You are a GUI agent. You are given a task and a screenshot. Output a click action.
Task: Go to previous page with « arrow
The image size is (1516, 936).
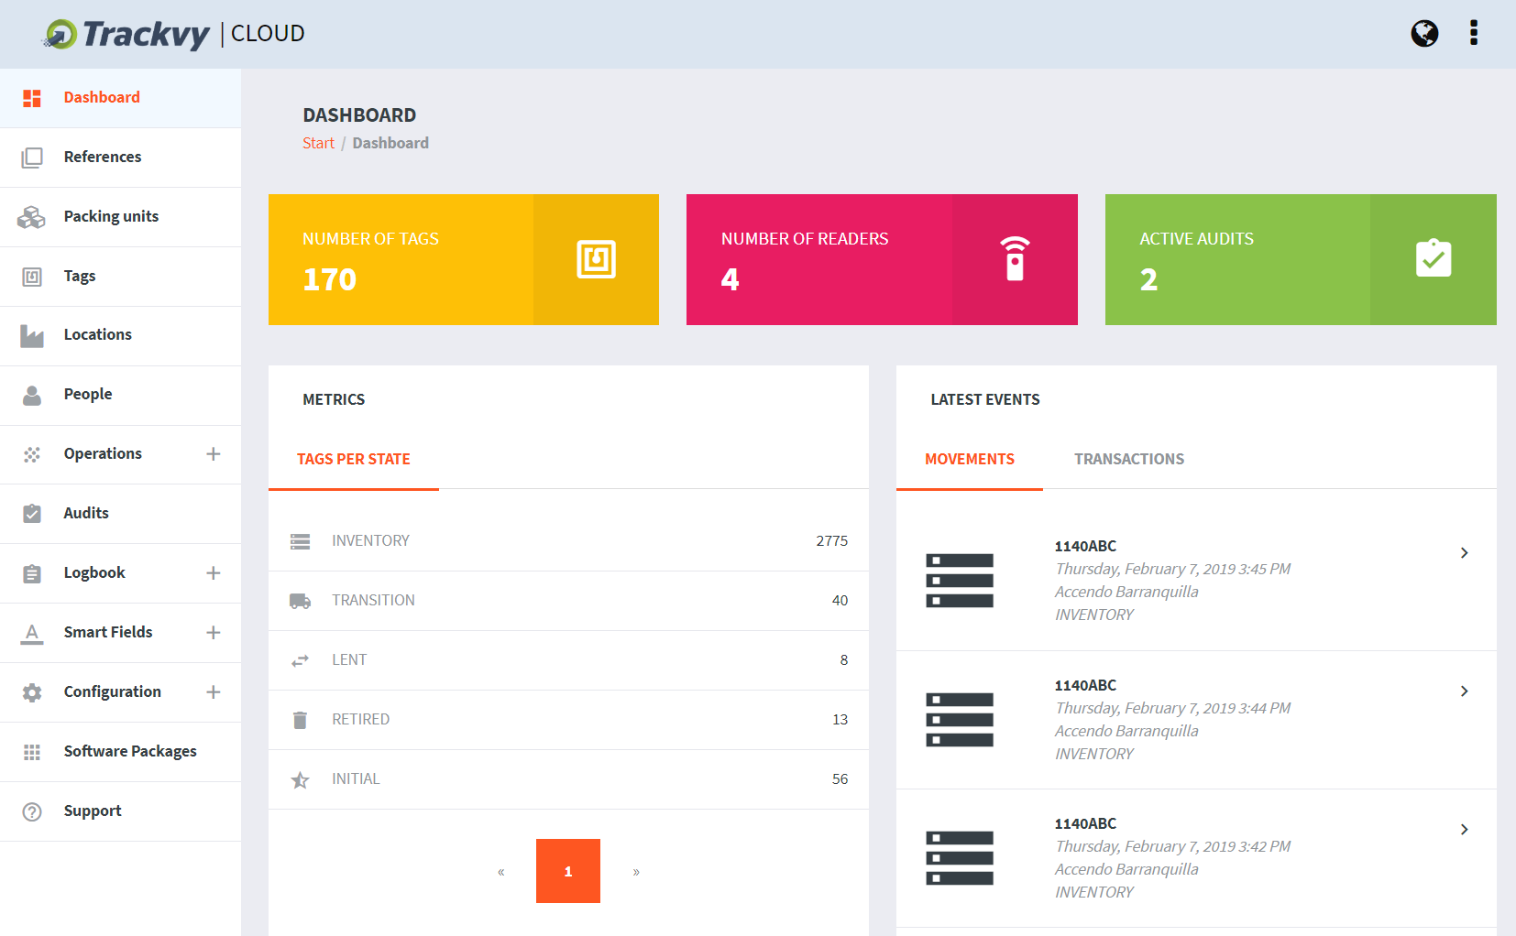coord(501,871)
